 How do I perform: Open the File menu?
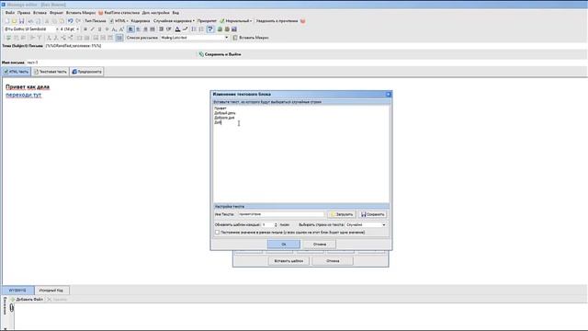coord(10,13)
